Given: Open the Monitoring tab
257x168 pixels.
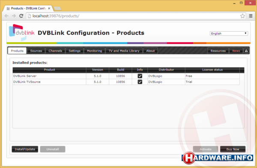Looking at the screenshot, I should coord(94,51).
